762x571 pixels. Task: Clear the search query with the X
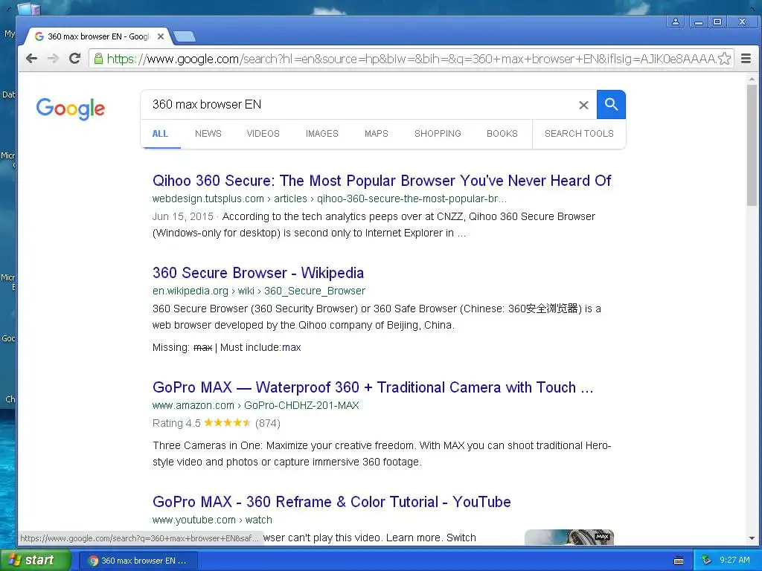tap(583, 105)
